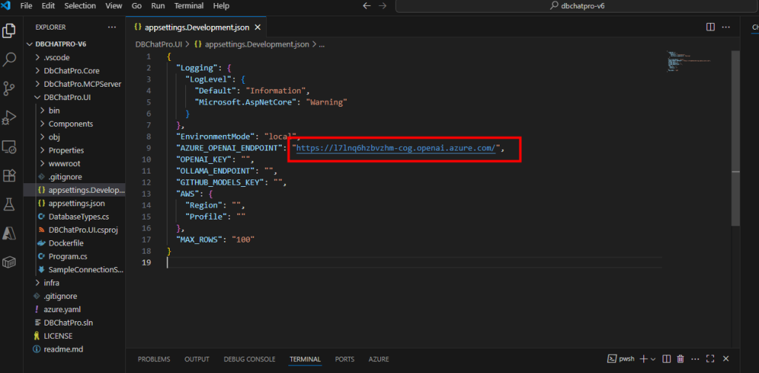Go back with the navigation arrow
Image resolution: width=759 pixels, height=373 pixels.
(367, 6)
